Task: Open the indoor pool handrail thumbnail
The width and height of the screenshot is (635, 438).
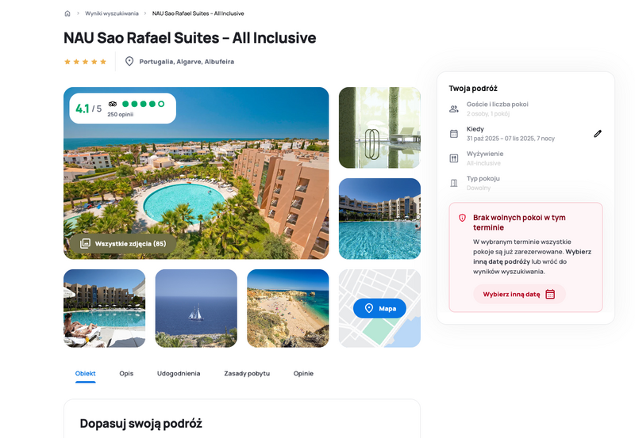Action: coord(379,128)
